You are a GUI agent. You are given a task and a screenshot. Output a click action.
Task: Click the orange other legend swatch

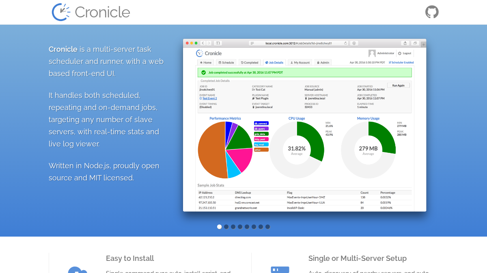(261, 150)
